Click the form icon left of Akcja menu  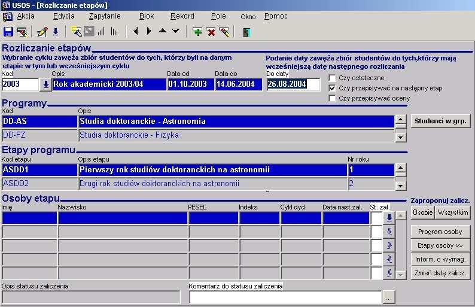click(x=8, y=16)
